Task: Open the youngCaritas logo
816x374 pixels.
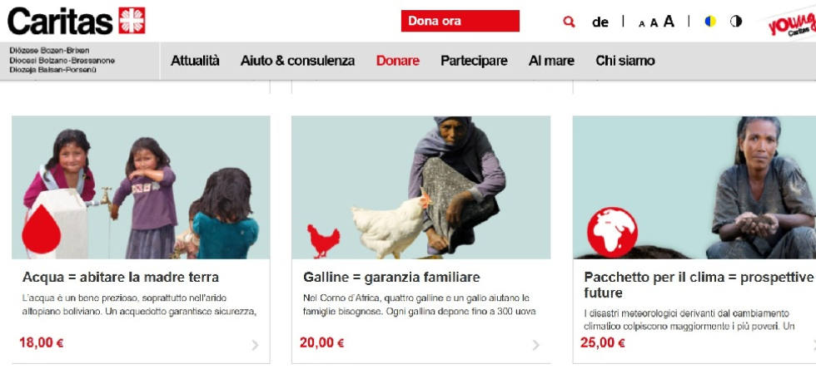Action: click(x=791, y=25)
